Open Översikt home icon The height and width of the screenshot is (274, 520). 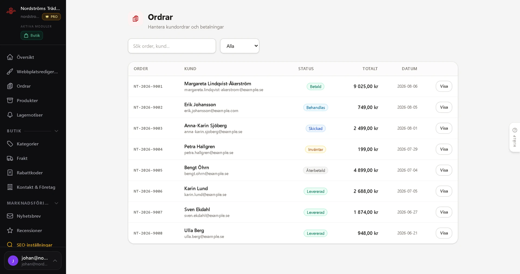10,57
